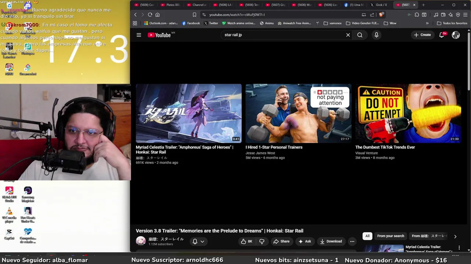Open more actions three-dot menu for video
471x264 pixels.
[x=352, y=241]
